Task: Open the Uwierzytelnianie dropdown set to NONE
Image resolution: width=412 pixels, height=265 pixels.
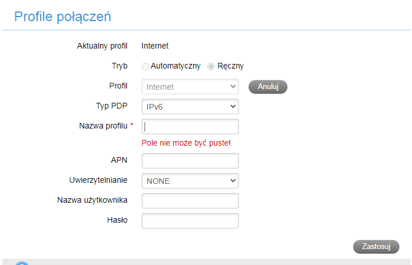Action: (x=190, y=181)
